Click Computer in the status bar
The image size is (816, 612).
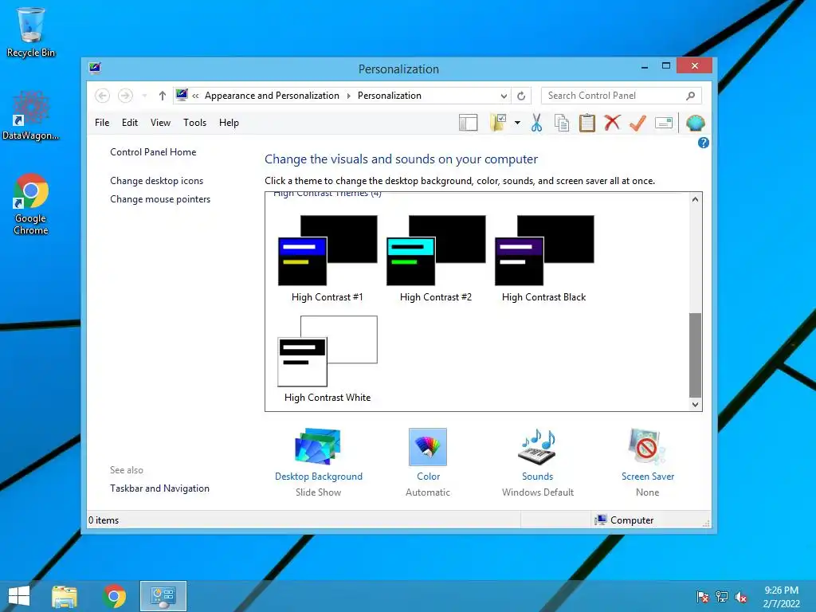pos(624,520)
